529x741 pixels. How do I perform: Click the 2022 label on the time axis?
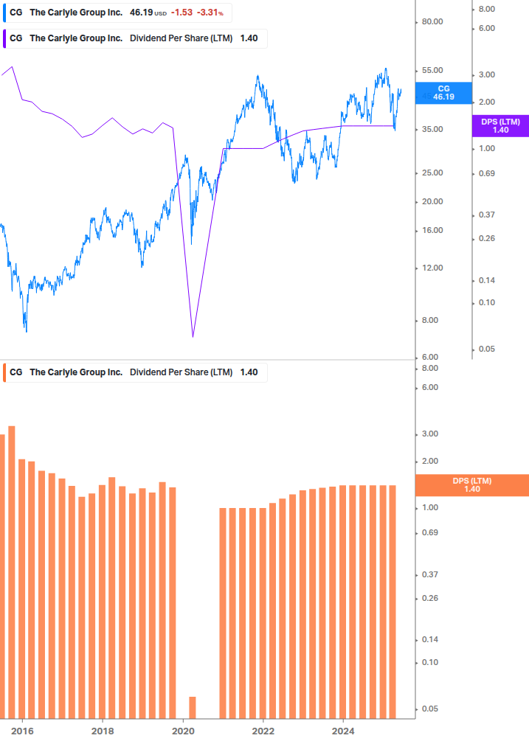pyautogui.click(x=263, y=731)
